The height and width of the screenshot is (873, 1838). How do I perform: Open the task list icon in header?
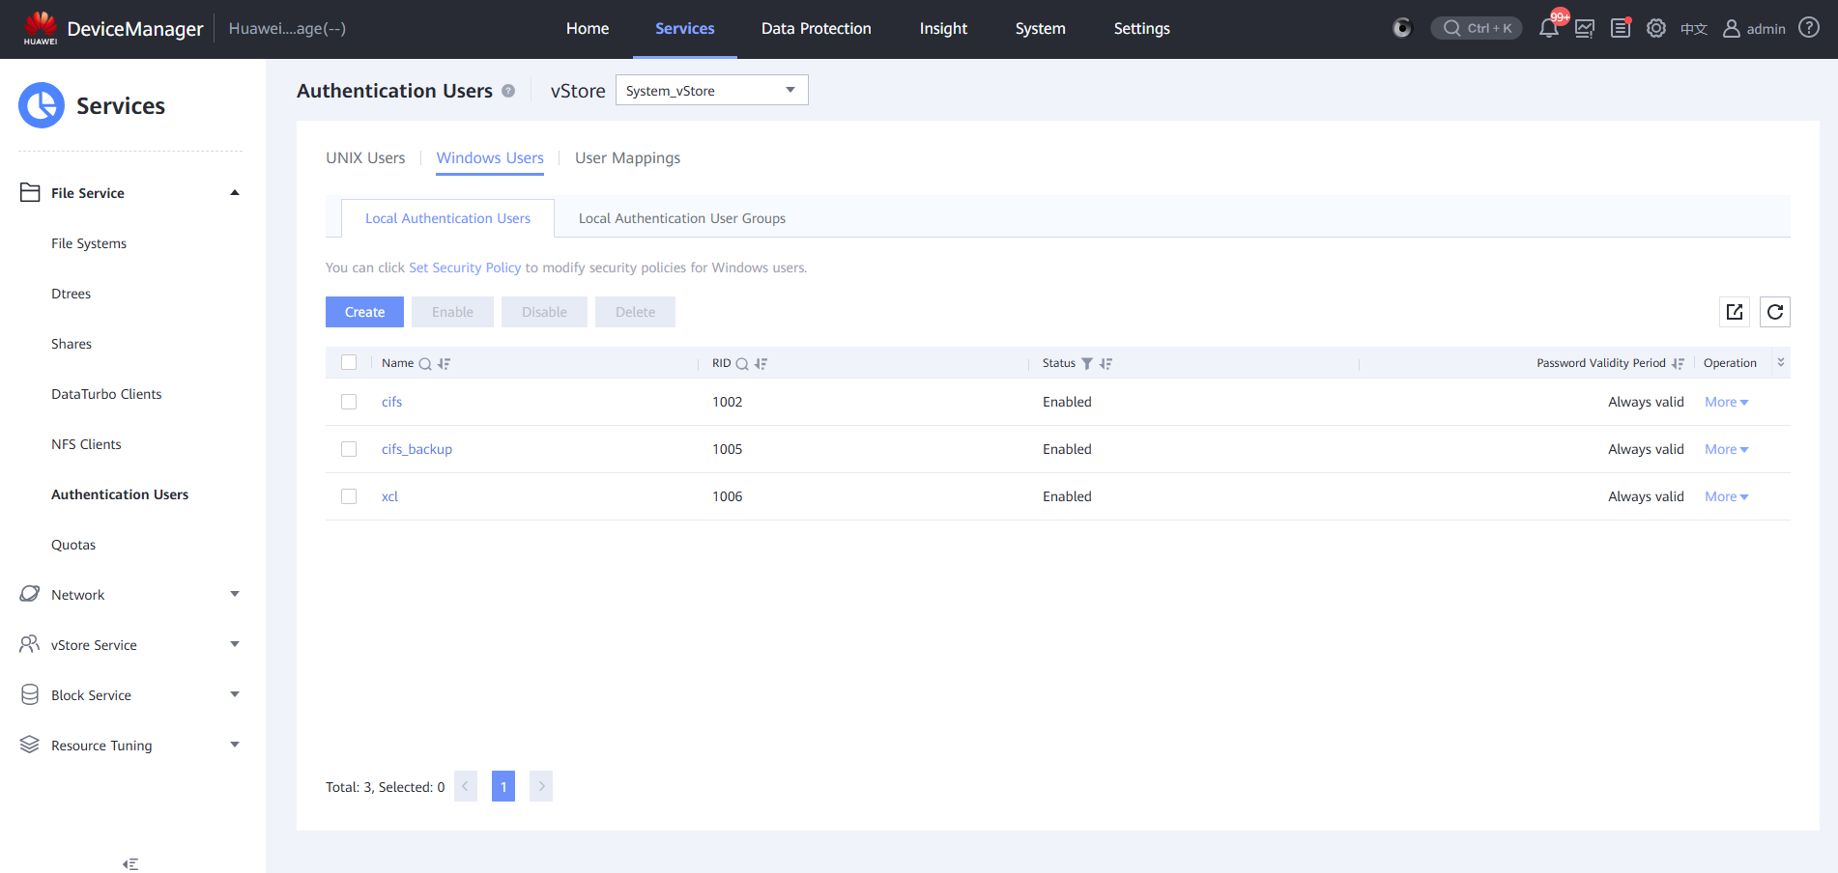tap(1621, 28)
